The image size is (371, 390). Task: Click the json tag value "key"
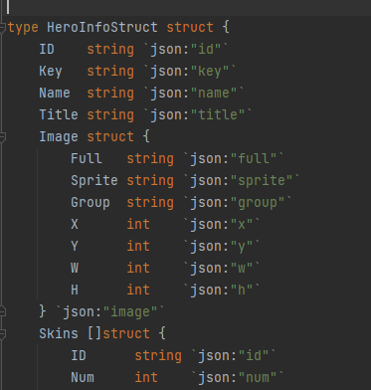210,72
